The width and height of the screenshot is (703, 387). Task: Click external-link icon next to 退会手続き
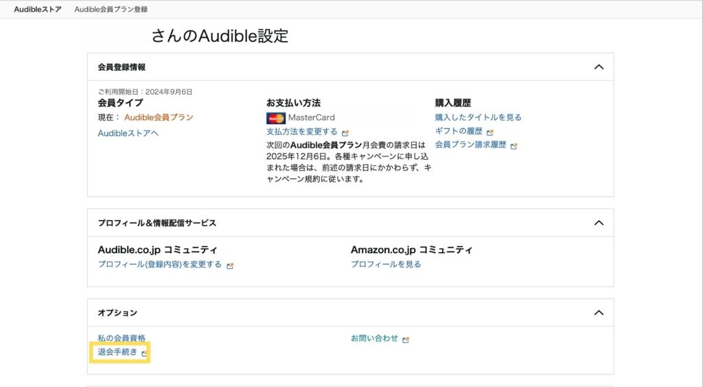click(x=143, y=353)
